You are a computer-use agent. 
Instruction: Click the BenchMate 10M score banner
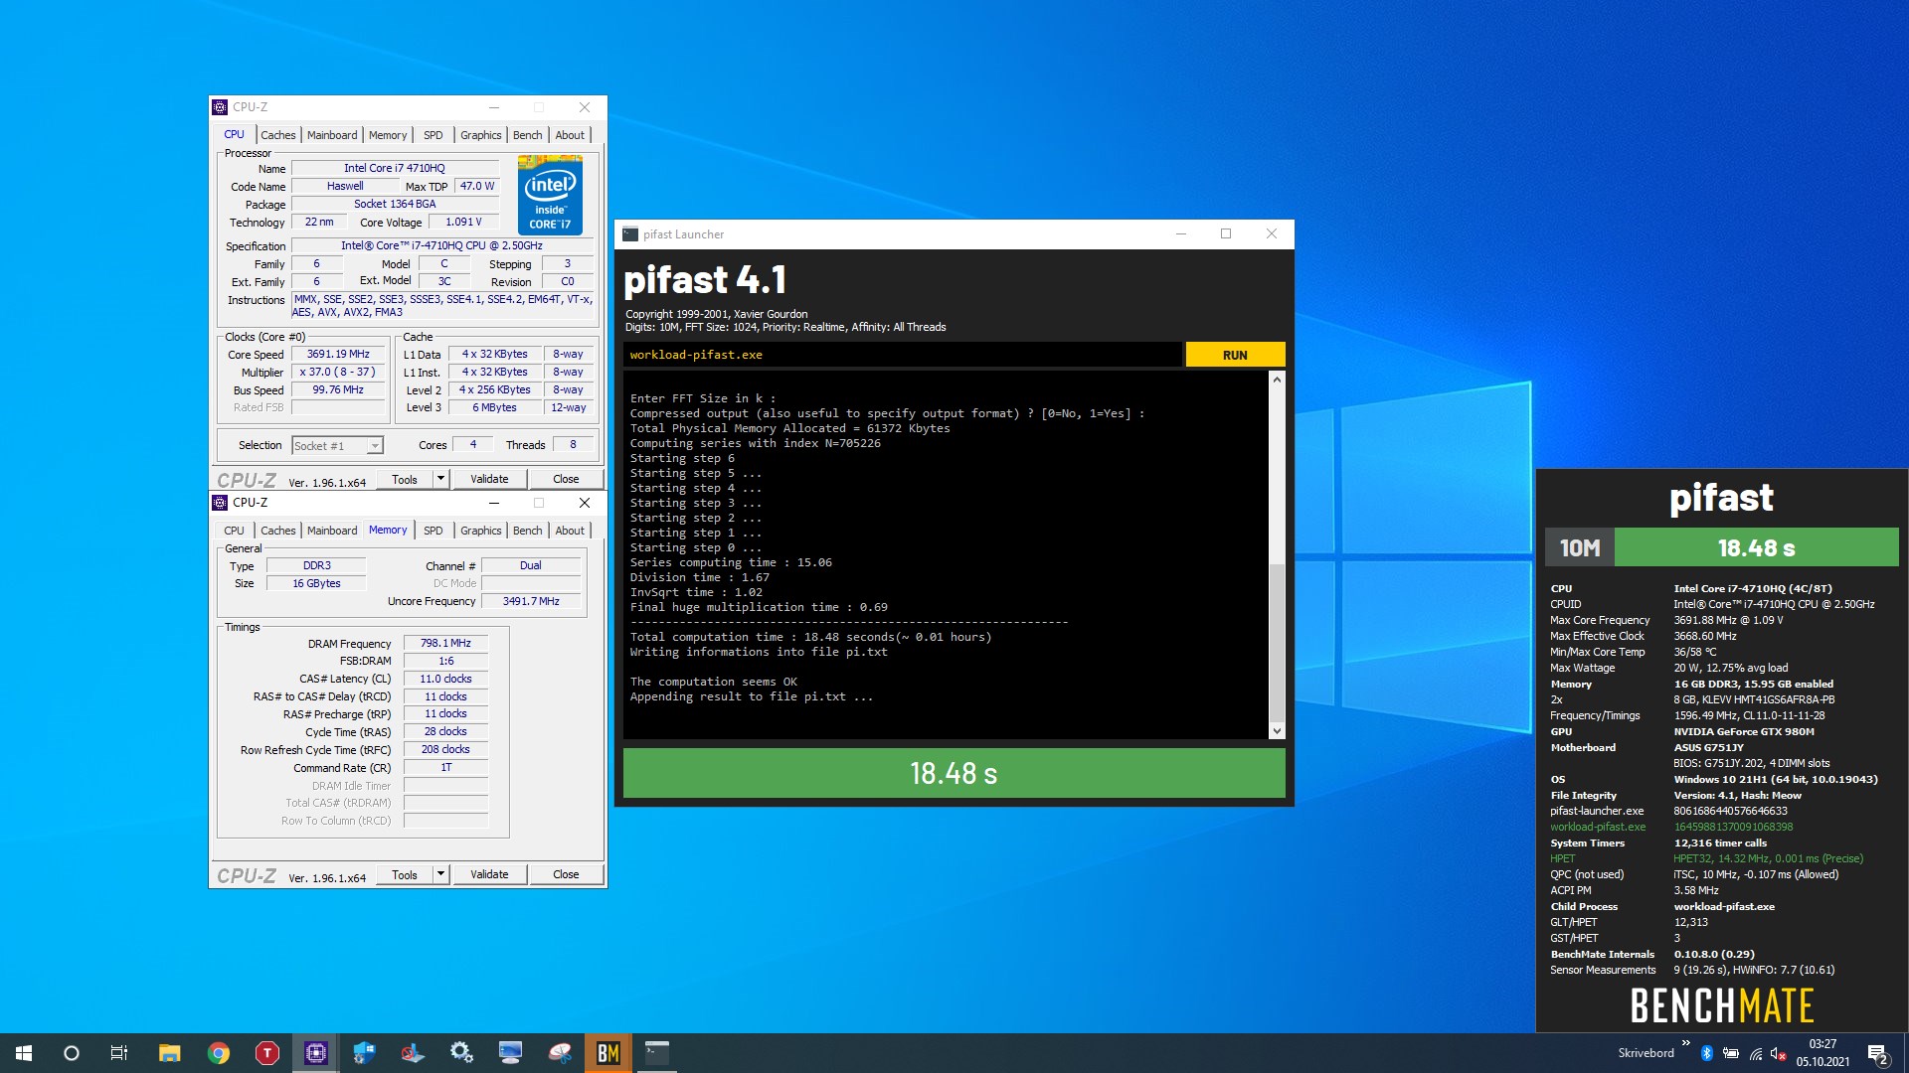[1721, 547]
